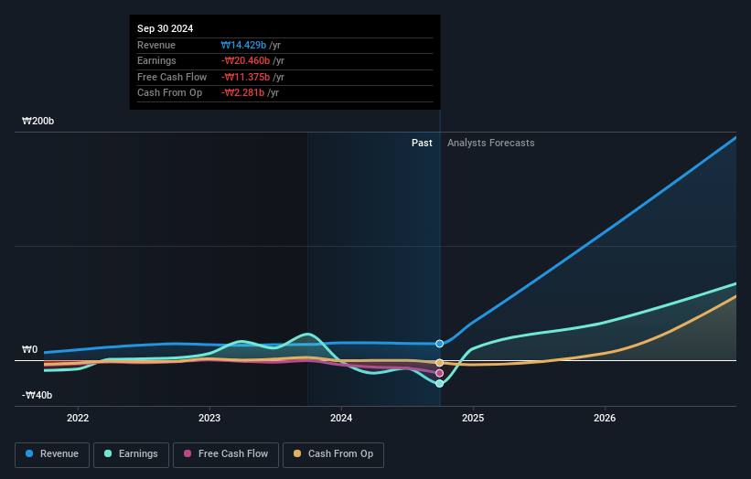Toggle the Free Cash Flow legend series
Viewport: 751px width, 479px height.
coord(226,454)
